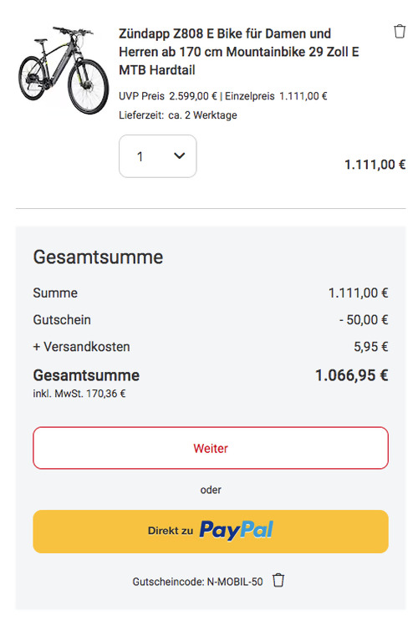Click the bold item price 1.111,00 €
This screenshot has height=621, width=418.
pos(375,165)
